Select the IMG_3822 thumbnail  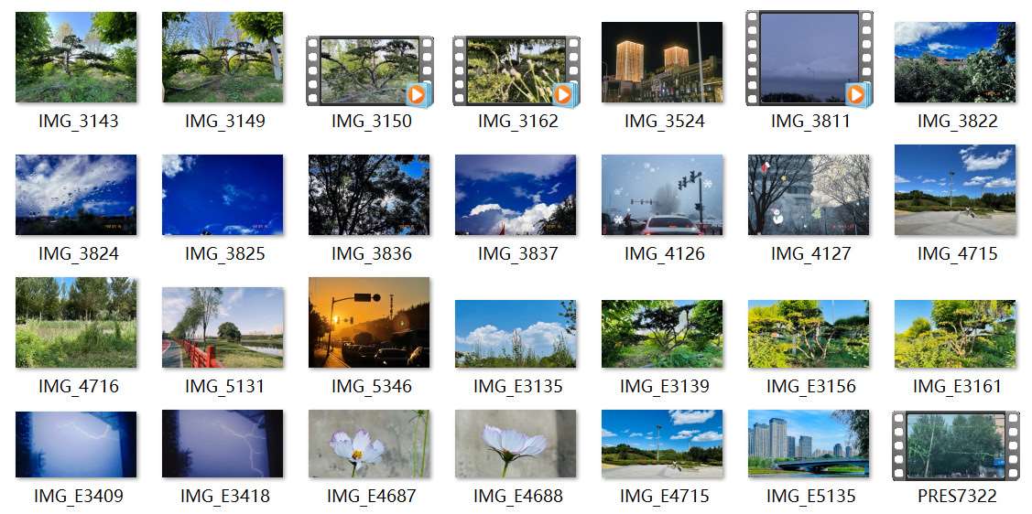955,62
